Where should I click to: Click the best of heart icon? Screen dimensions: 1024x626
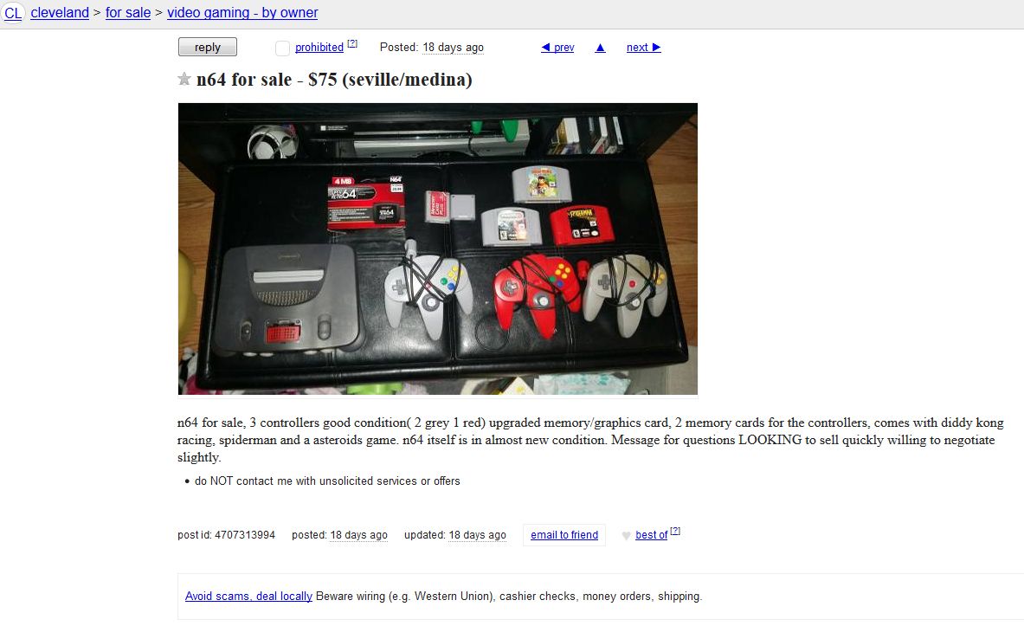(x=626, y=536)
